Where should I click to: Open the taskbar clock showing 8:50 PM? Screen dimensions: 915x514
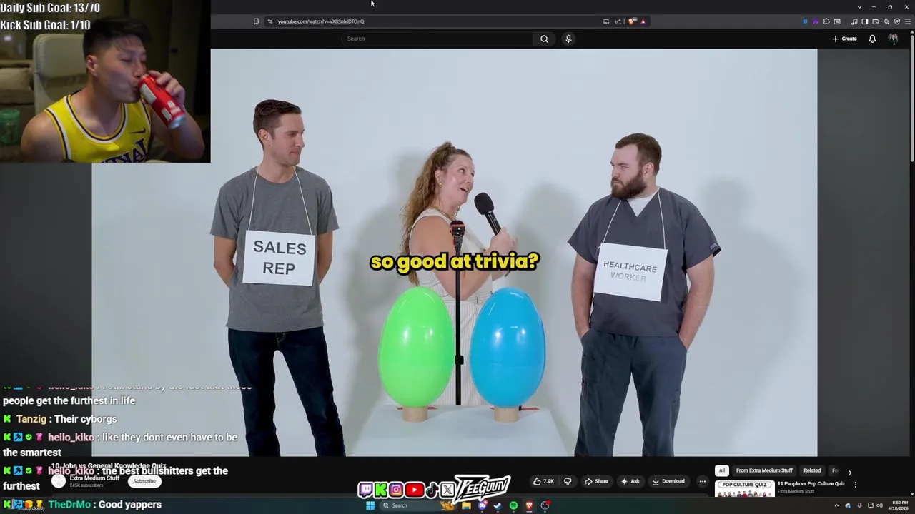(899, 505)
